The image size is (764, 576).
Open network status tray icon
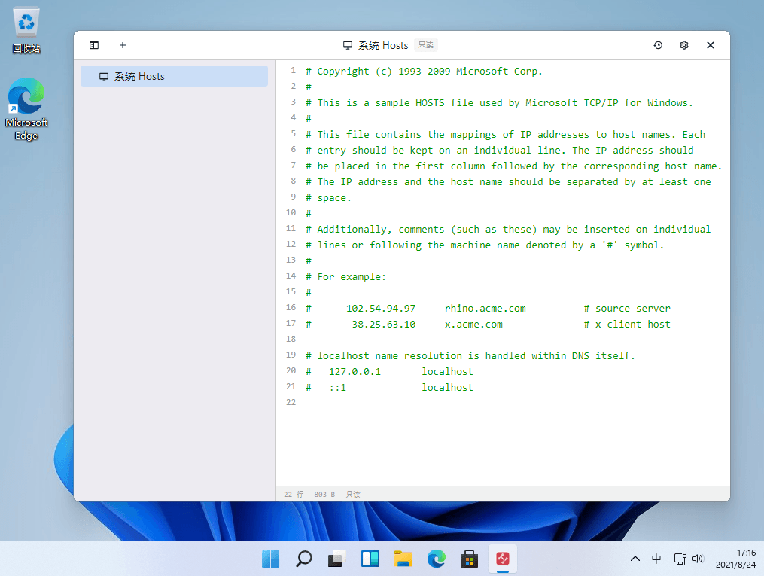680,559
